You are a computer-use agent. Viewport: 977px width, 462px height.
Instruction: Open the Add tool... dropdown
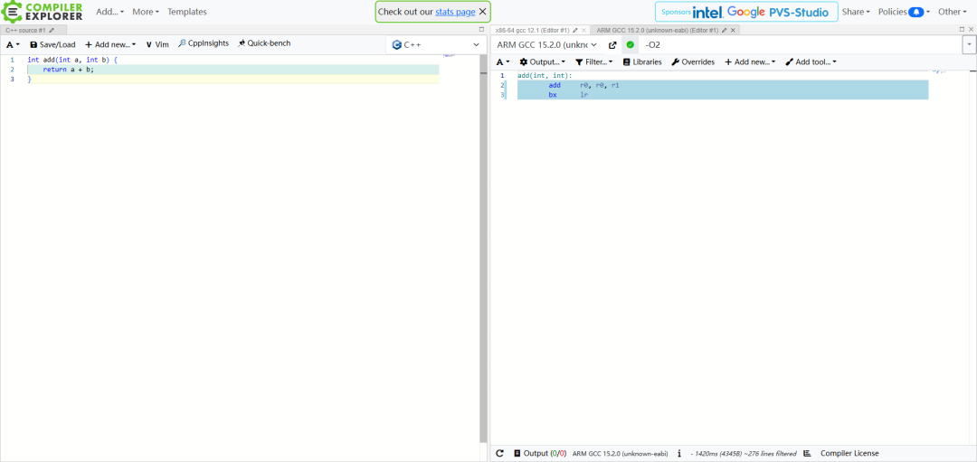pos(811,61)
